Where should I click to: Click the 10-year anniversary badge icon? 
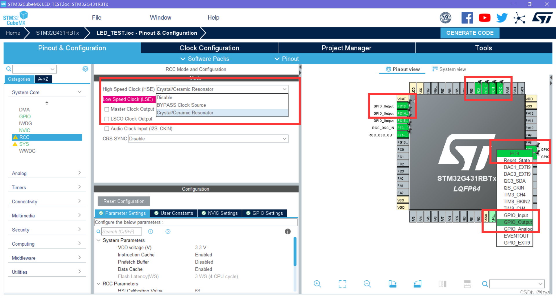(x=446, y=18)
